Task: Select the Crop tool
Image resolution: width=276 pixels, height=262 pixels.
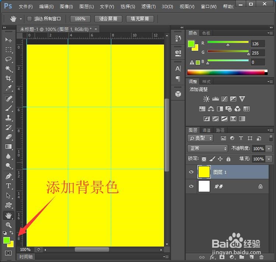Action: coord(8,78)
